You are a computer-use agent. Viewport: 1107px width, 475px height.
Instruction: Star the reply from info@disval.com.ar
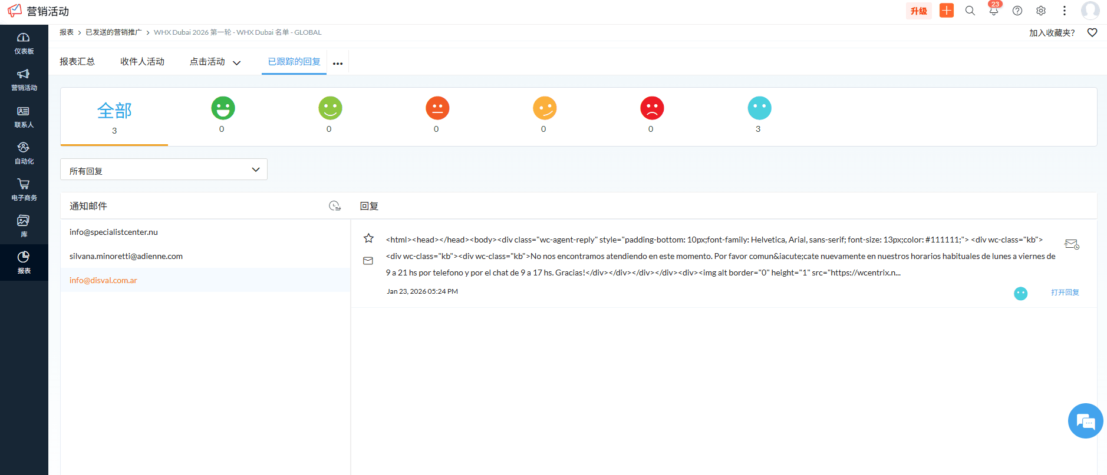tap(368, 238)
